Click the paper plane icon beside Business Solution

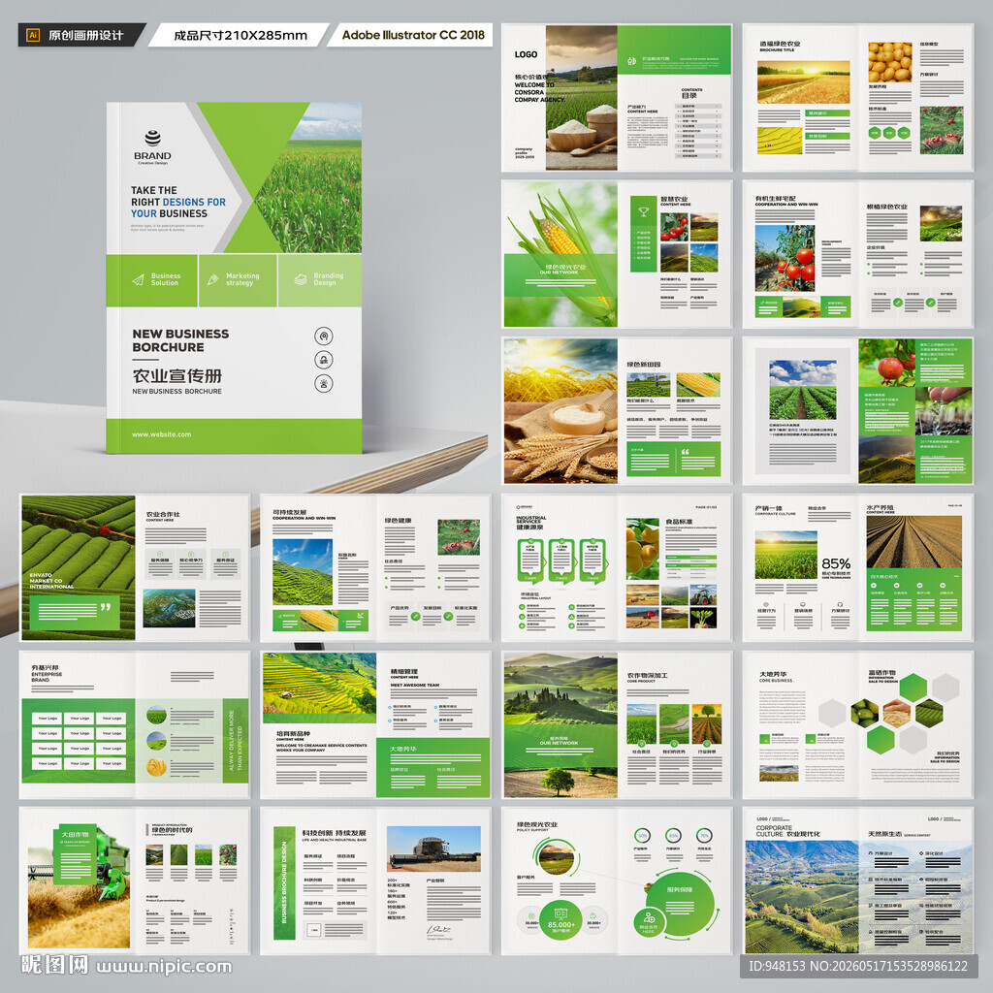(138, 280)
